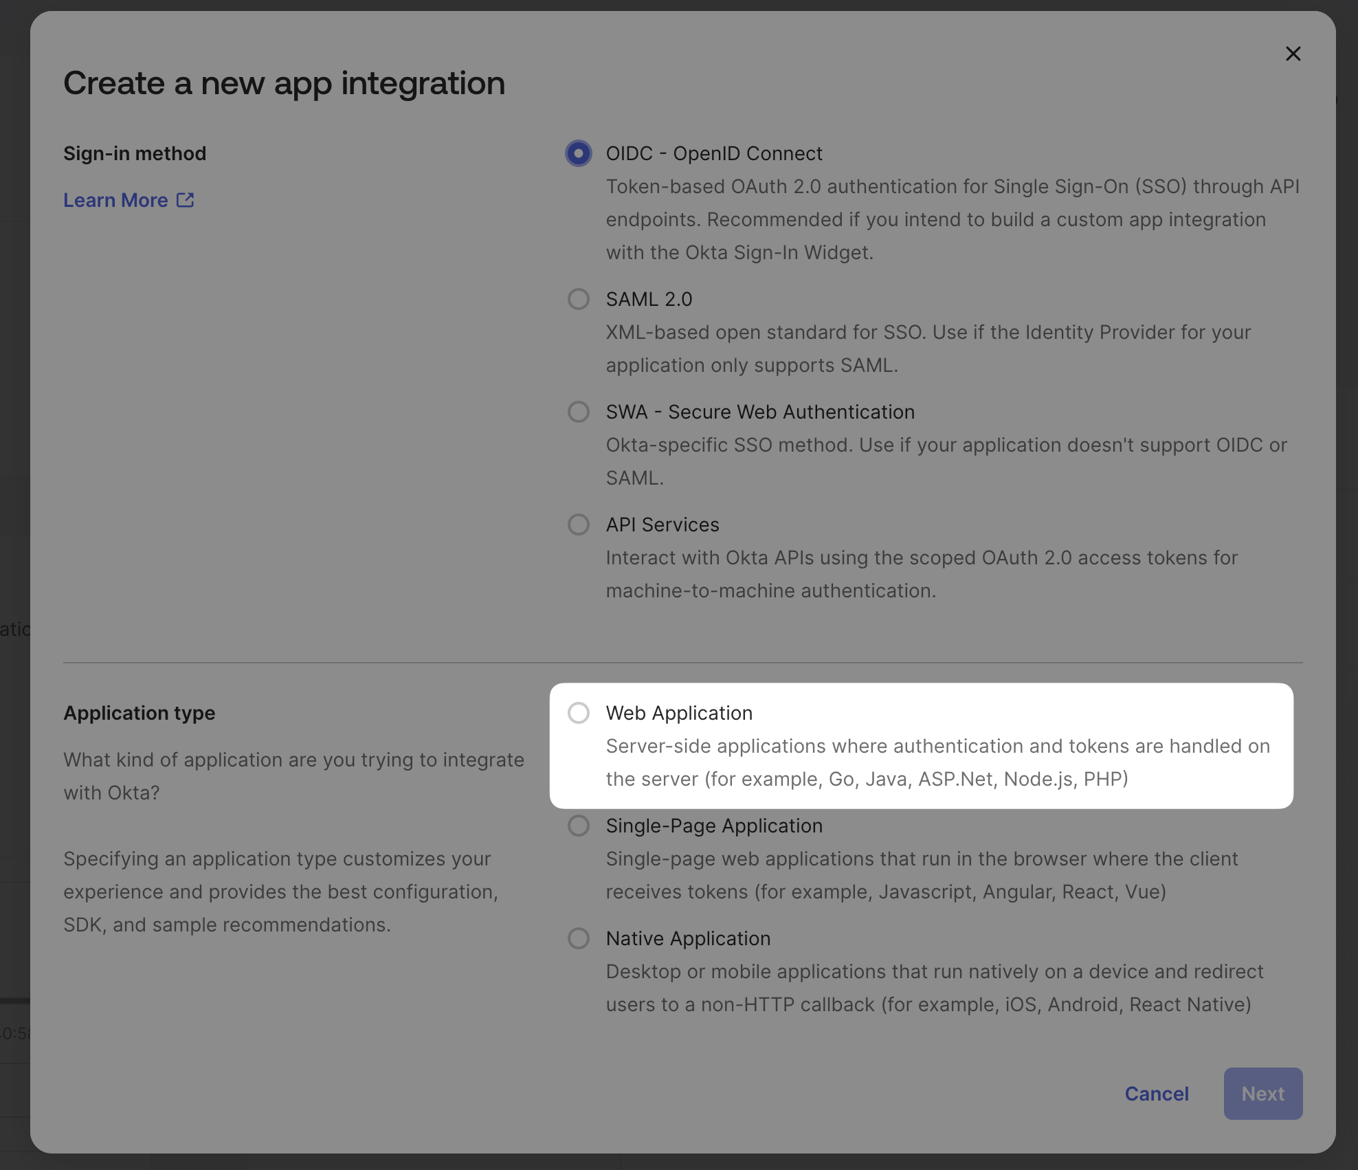The image size is (1358, 1170).
Task: Select the OIDC - OpenID Connect sign-in method
Action: (x=578, y=153)
